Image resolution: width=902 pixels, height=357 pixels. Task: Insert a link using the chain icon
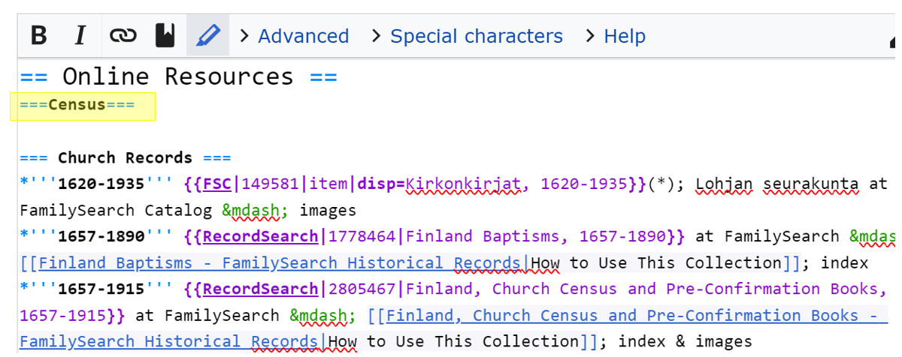point(123,35)
